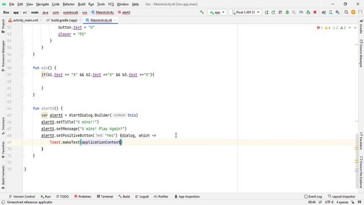Click the Attach Debugger to Android Process icon
Image resolution: width=364 pixels, height=205 pixels.
pyautogui.click(x=308, y=13)
